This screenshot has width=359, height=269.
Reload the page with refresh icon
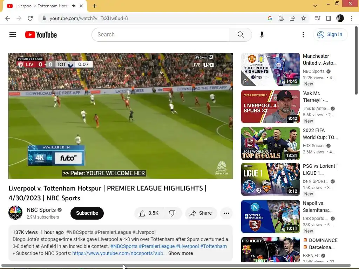[x=30, y=18]
